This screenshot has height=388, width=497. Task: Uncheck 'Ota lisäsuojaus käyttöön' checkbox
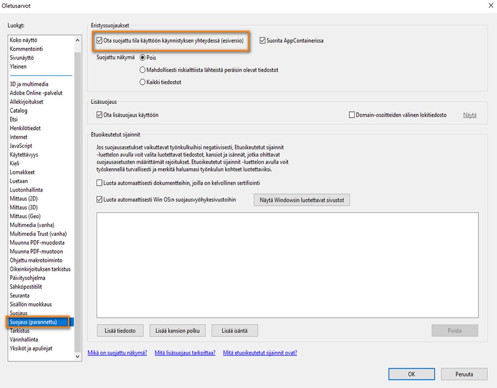(99, 115)
